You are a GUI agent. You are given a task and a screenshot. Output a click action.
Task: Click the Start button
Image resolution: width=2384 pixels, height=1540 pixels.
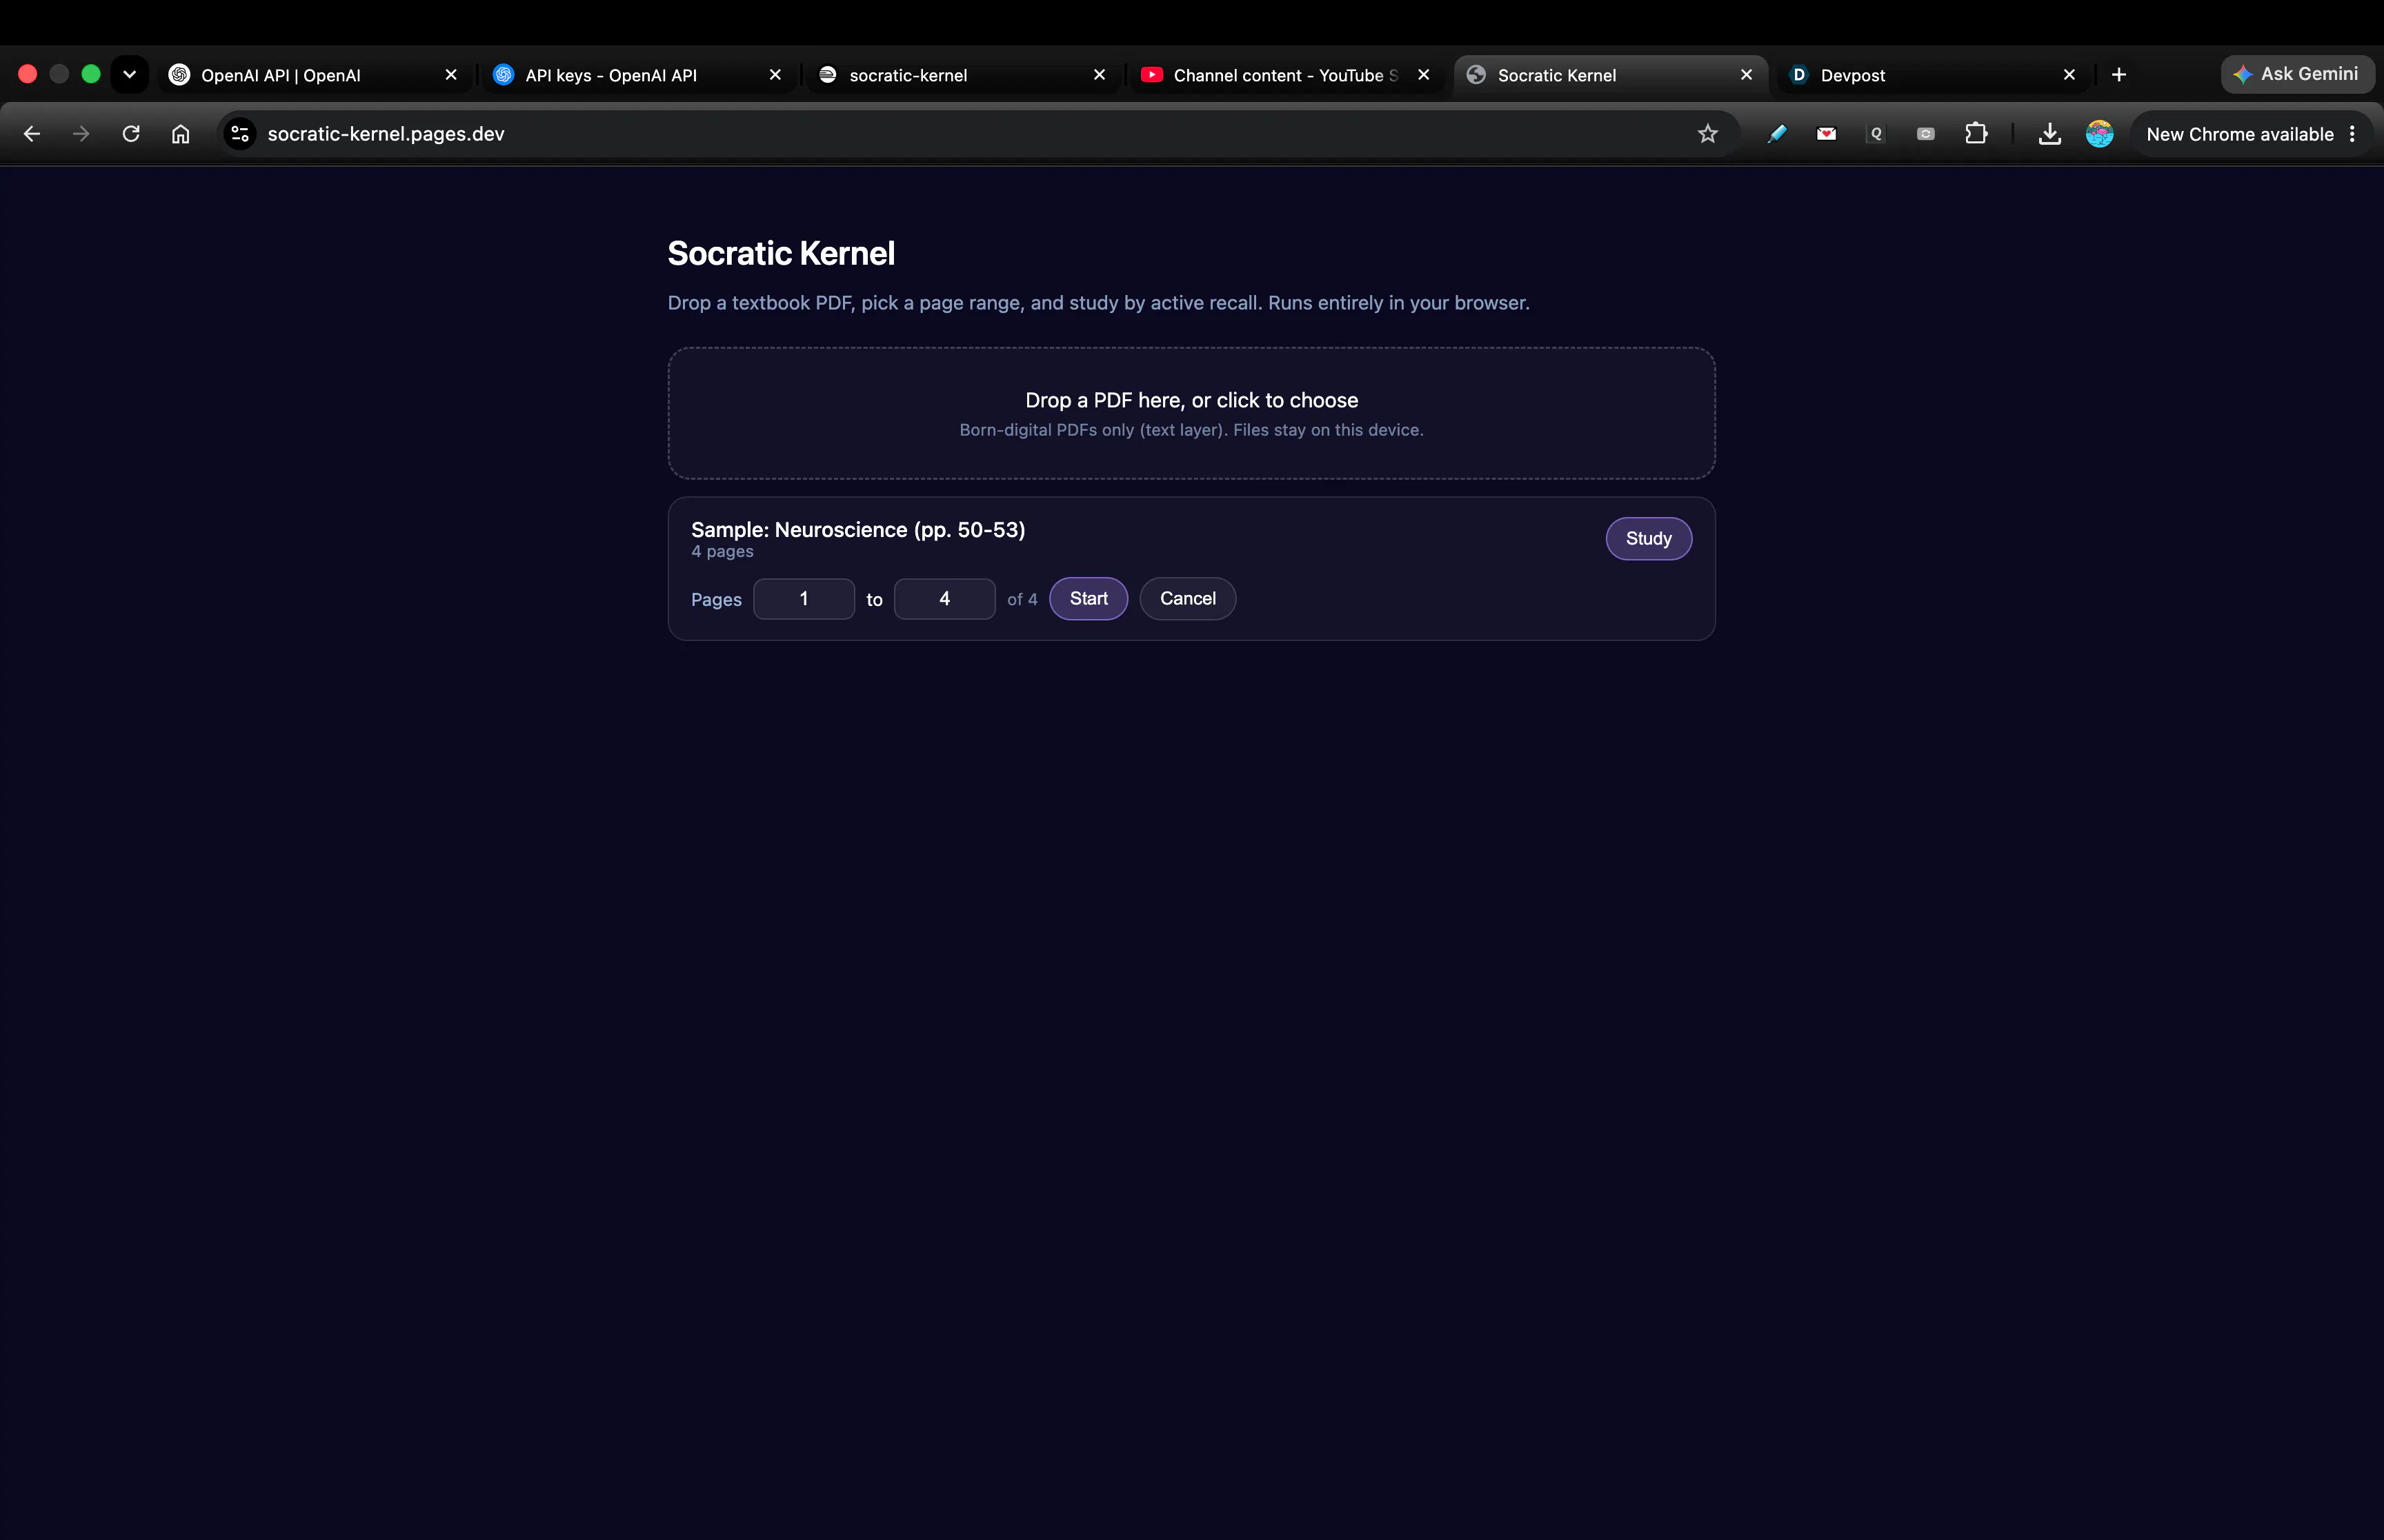[1089, 599]
